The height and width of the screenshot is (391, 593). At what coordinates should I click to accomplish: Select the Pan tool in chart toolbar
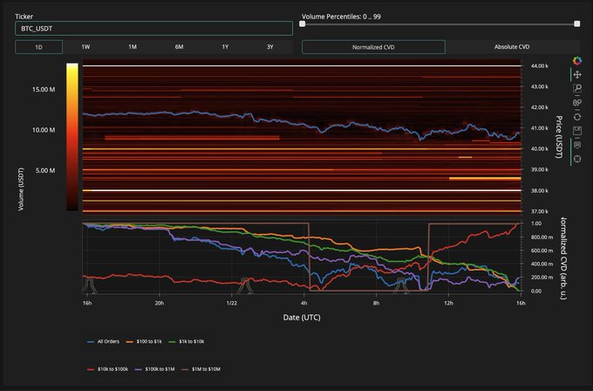[576, 74]
